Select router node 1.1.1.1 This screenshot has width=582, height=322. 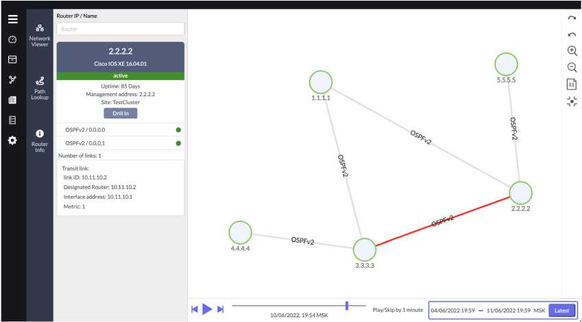point(321,82)
